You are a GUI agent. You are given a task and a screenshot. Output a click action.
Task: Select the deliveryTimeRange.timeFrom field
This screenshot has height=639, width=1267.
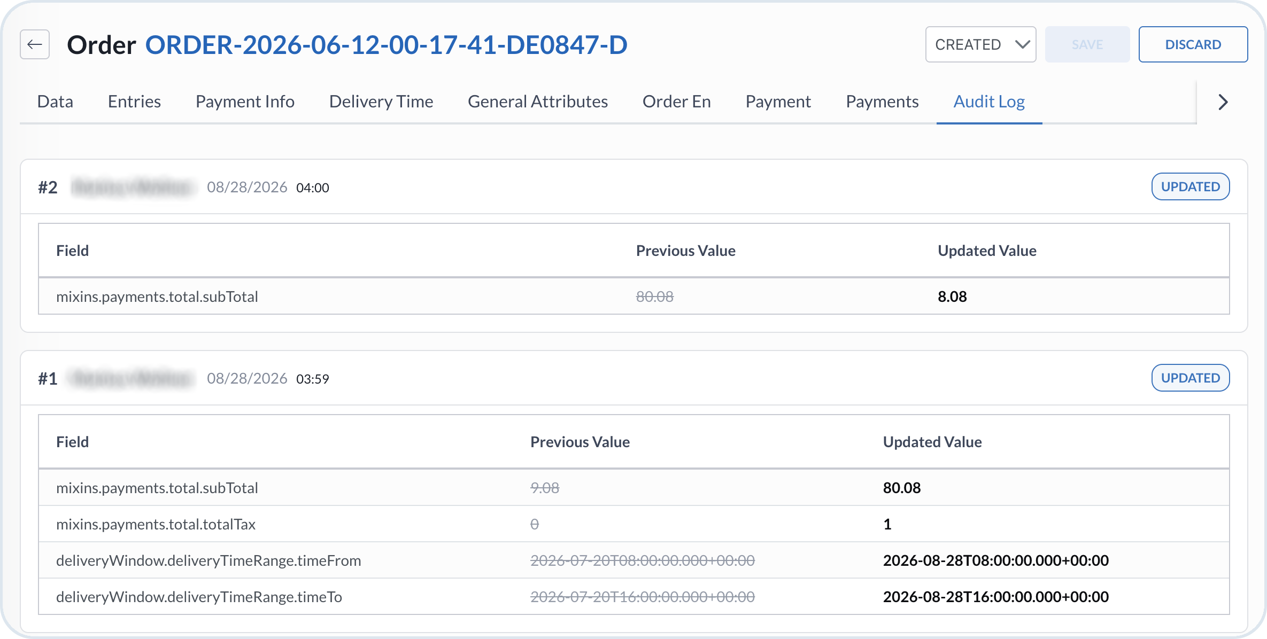coord(208,560)
